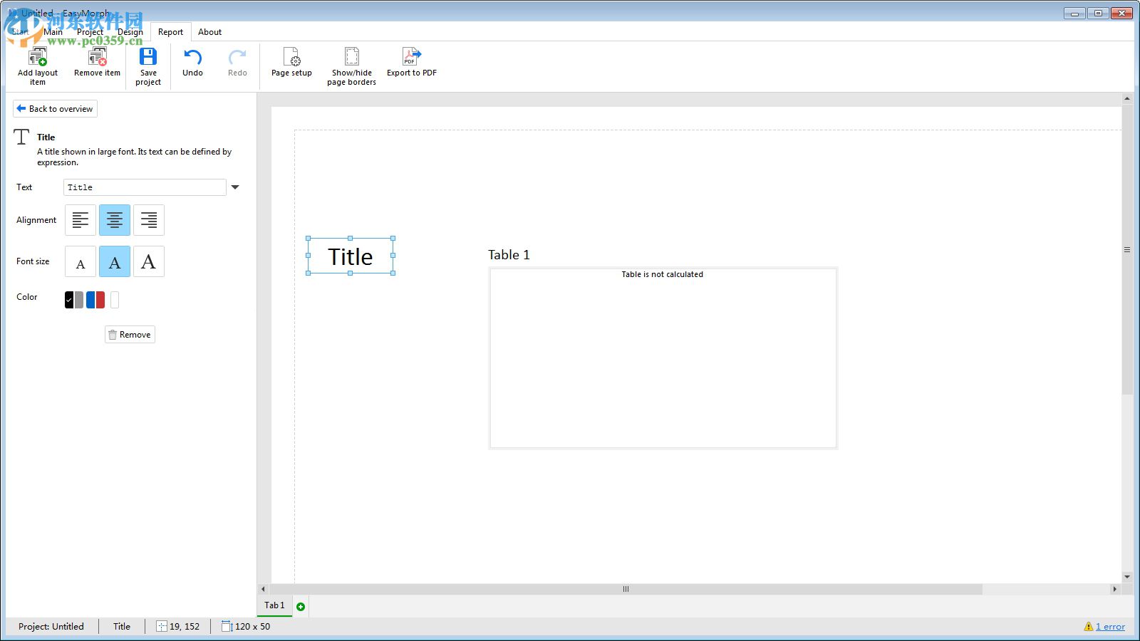This screenshot has height=641, width=1140.
Task: Click the Redo arrow icon
Action: point(237,58)
